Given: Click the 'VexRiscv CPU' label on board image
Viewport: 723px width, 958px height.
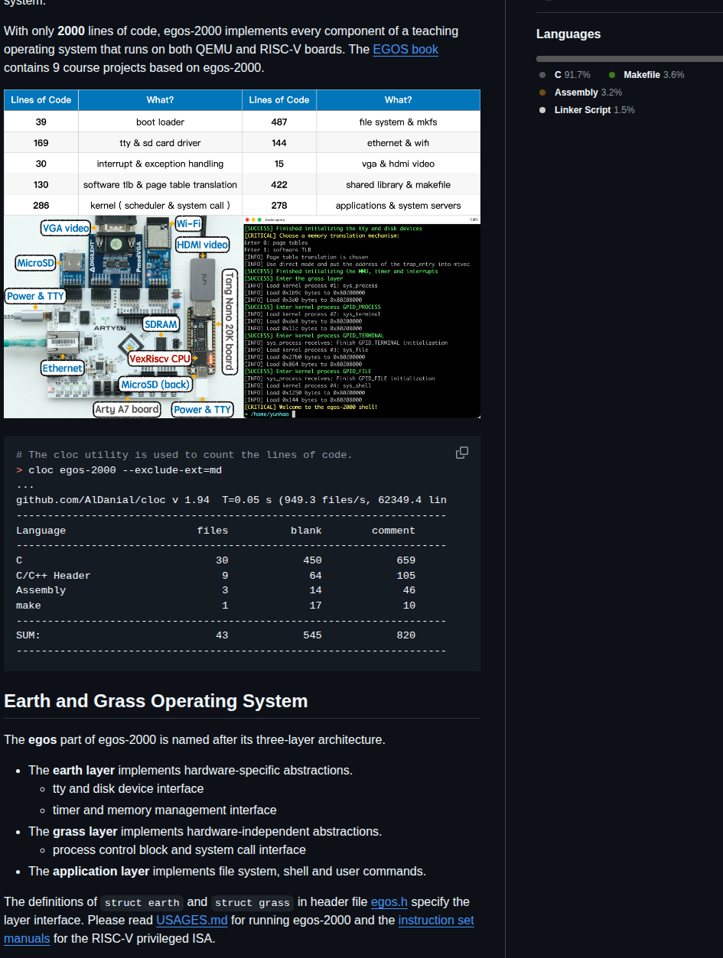Looking at the screenshot, I should (x=159, y=358).
